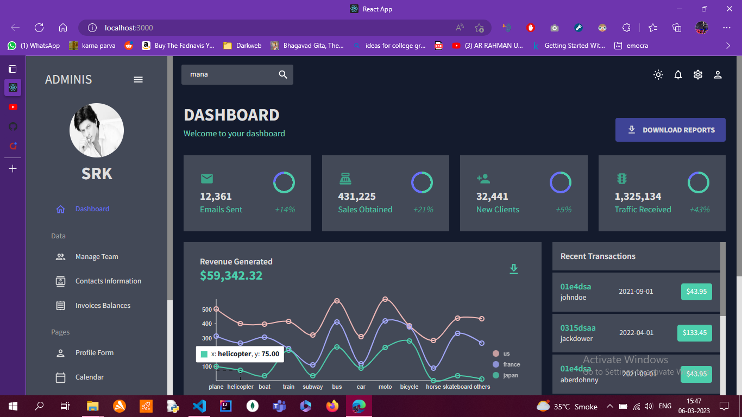The width and height of the screenshot is (742, 417).
Task: Open the settings gear in the top bar
Action: click(x=697, y=75)
